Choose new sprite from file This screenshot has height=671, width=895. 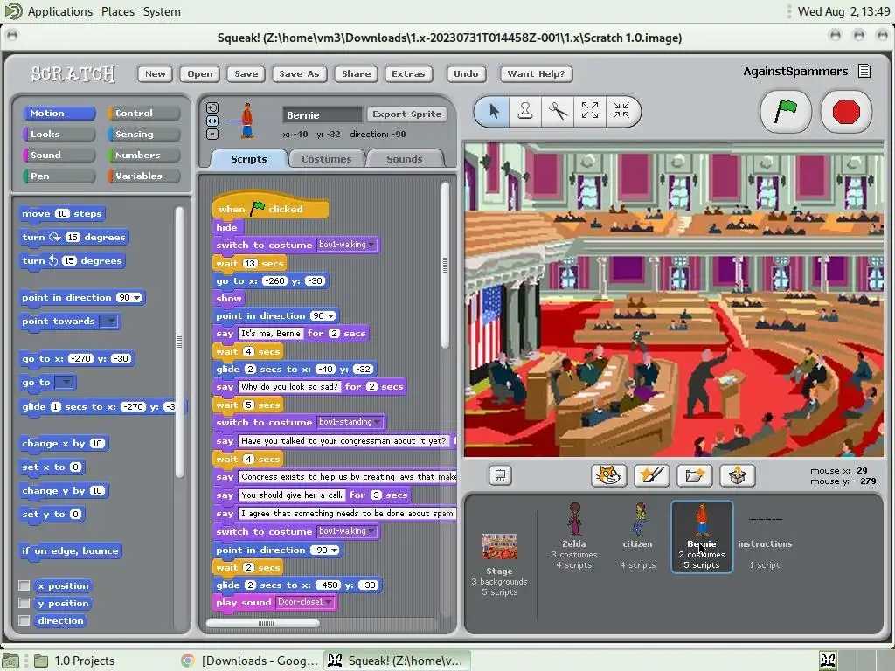[695, 475]
